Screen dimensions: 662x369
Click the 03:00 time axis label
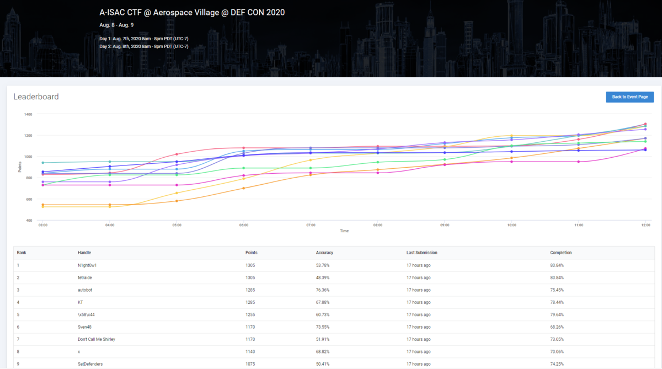click(43, 226)
